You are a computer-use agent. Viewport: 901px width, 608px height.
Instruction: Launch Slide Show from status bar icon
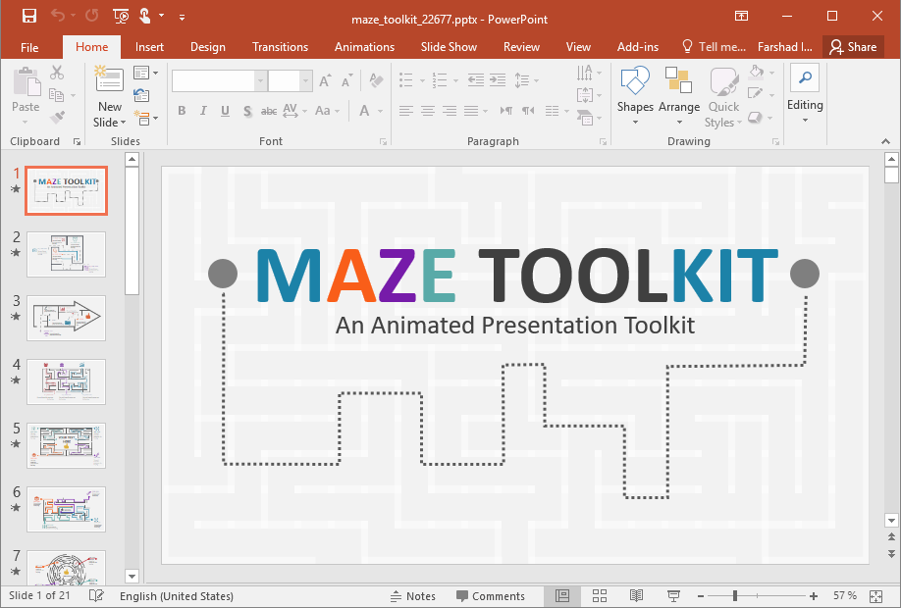(x=673, y=595)
